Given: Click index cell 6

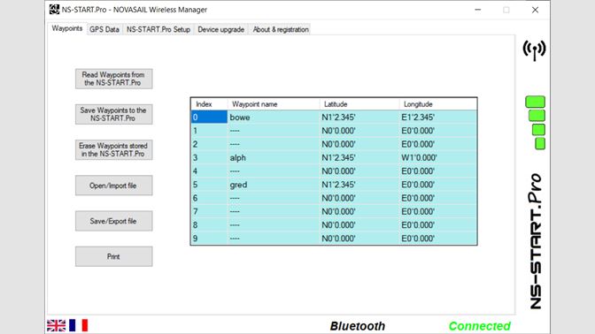Looking at the screenshot, I should (x=210, y=198).
